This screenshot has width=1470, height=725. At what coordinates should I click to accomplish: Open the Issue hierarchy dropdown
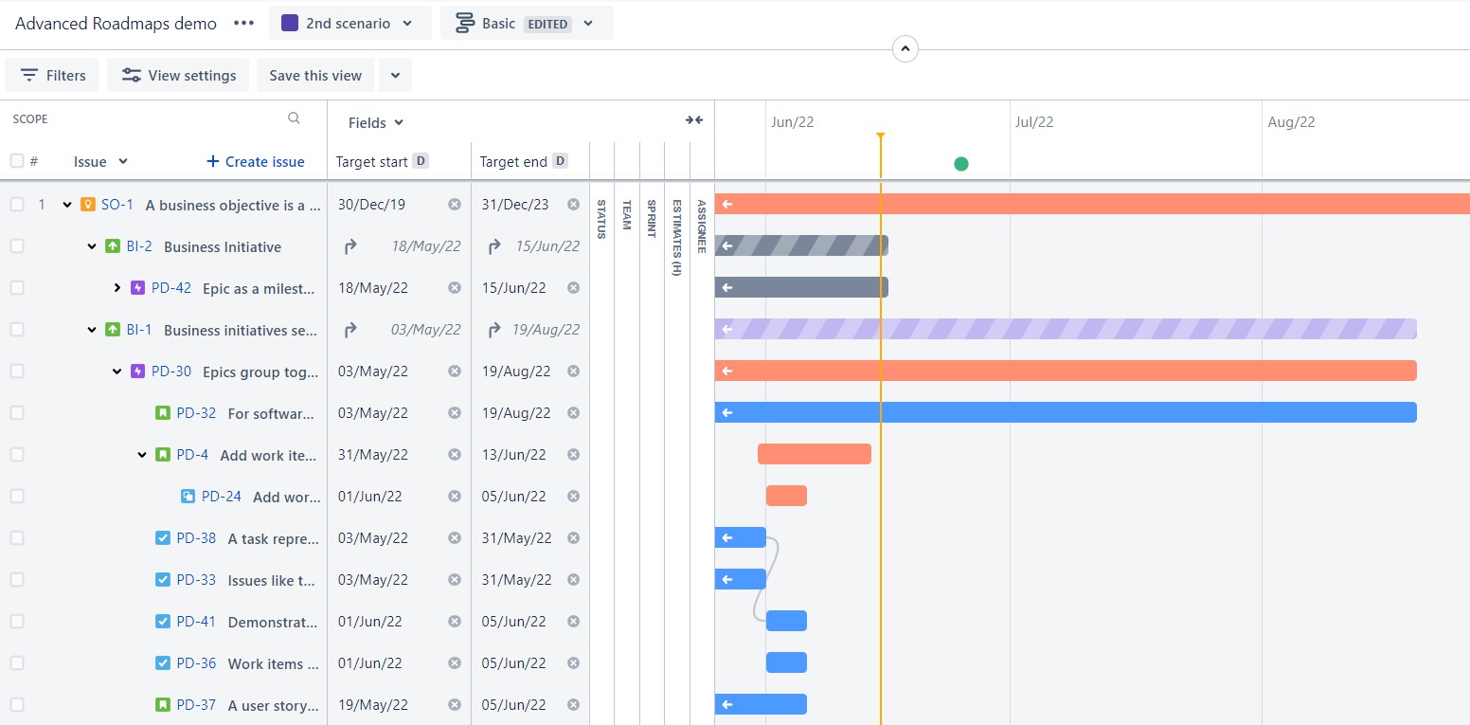100,161
